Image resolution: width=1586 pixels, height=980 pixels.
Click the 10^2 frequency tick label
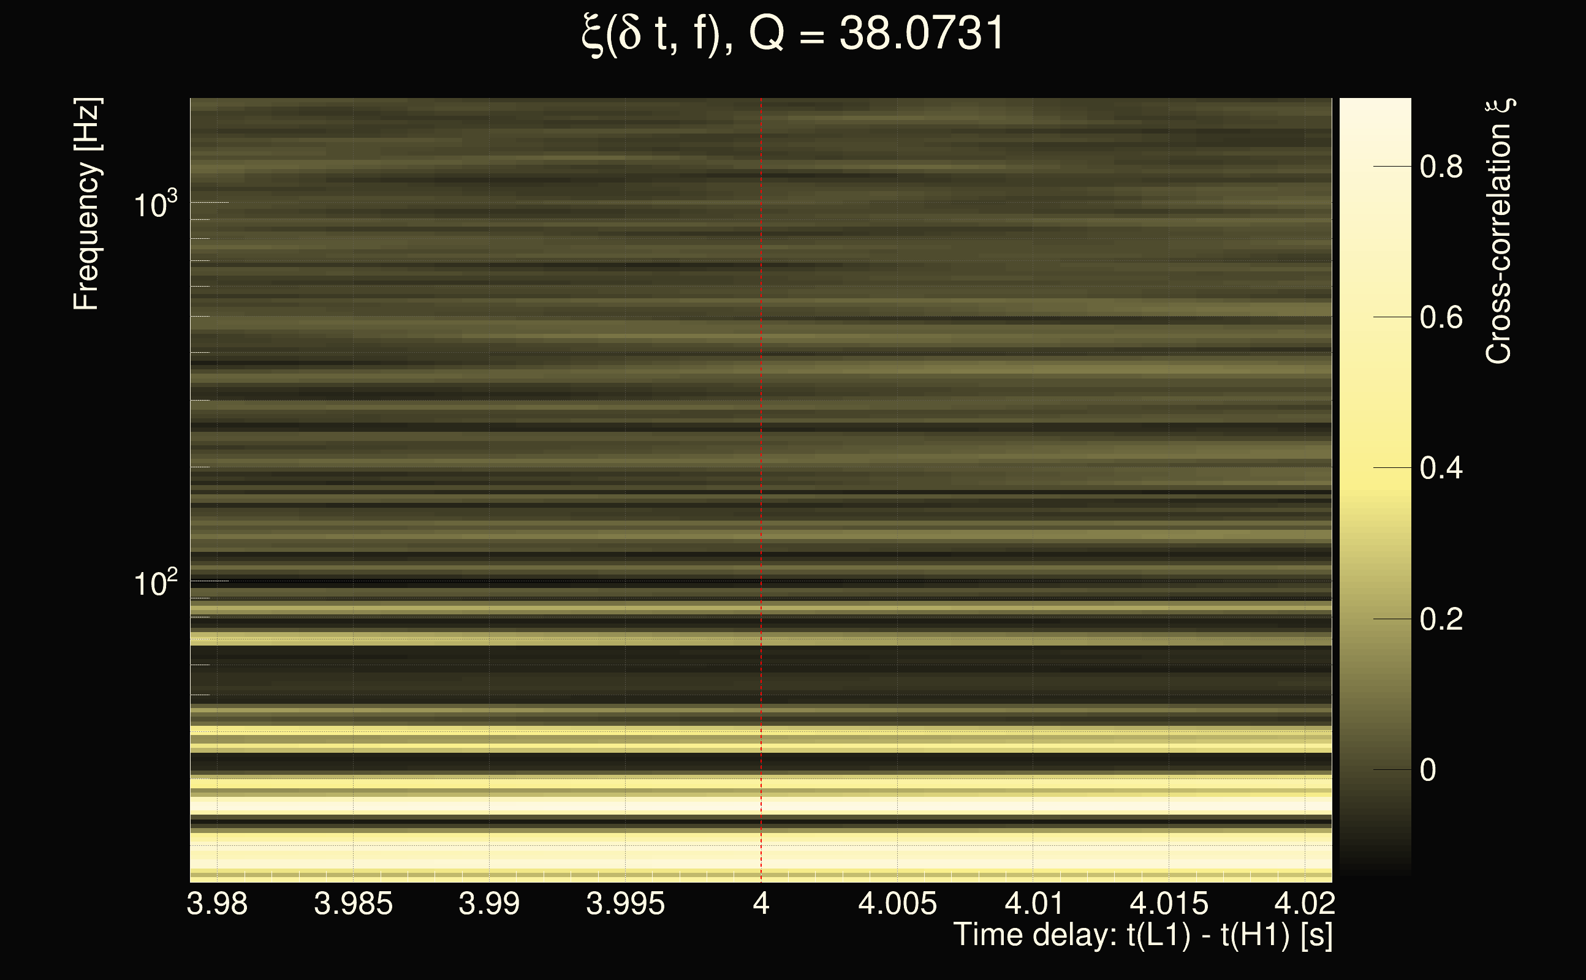(x=155, y=583)
